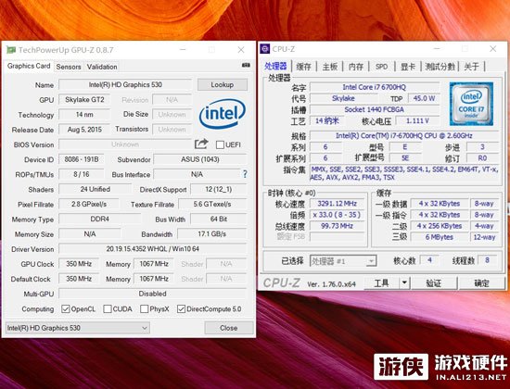Expand the 工具 tools arrow dropdown

[x=404, y=283]
